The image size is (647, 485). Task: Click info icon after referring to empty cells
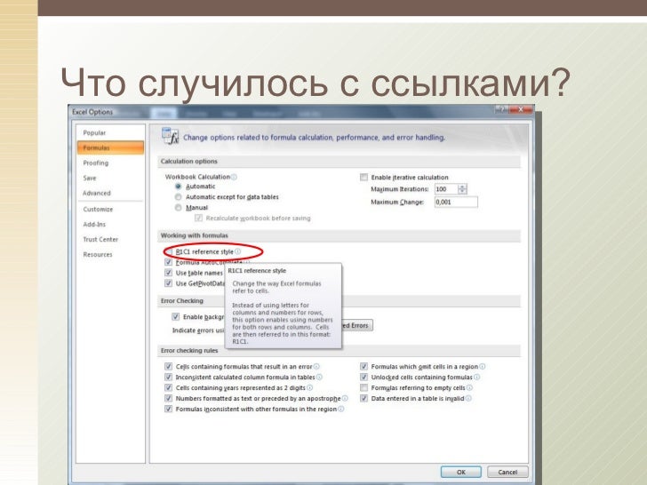coord(469,388)
